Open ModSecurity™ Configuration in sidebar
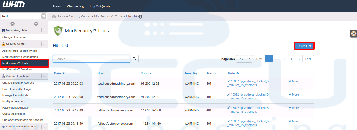357x130 pixels. coord(20,57)
